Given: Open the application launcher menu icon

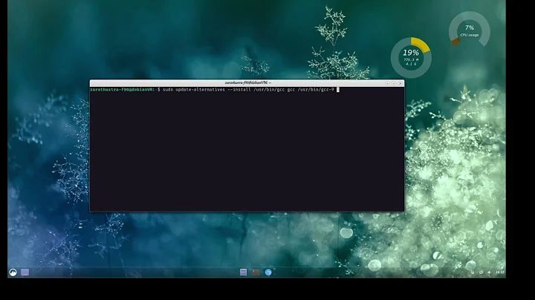Looking at the screenshot, I should [x=13, y=272].
